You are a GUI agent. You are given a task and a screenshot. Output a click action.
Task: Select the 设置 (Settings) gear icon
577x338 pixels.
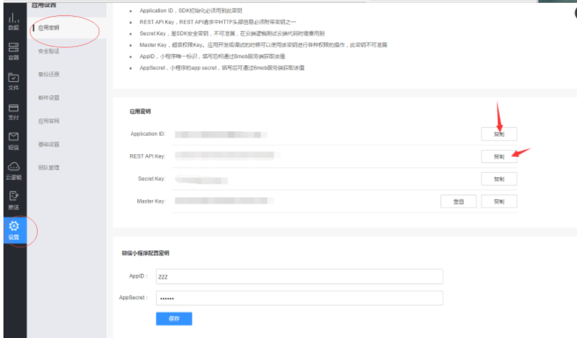13,230
